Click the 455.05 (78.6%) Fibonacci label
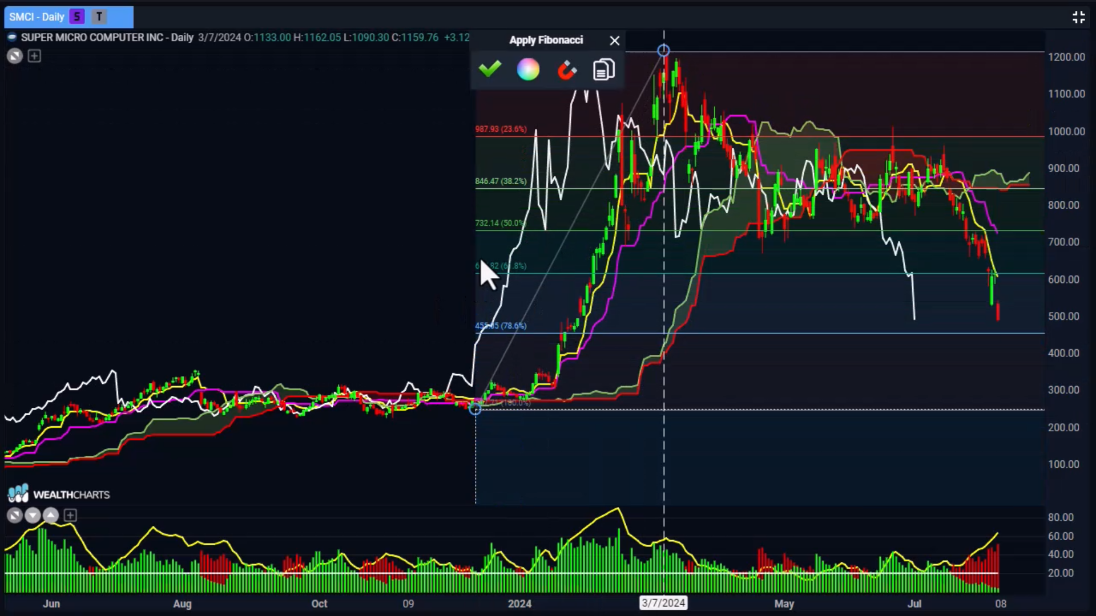The width and height of the screenshot is (1096, 616). [501, 326]
